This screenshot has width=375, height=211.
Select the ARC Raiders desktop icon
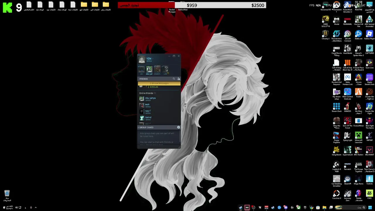pyautogui.click(x=359, y=151)
